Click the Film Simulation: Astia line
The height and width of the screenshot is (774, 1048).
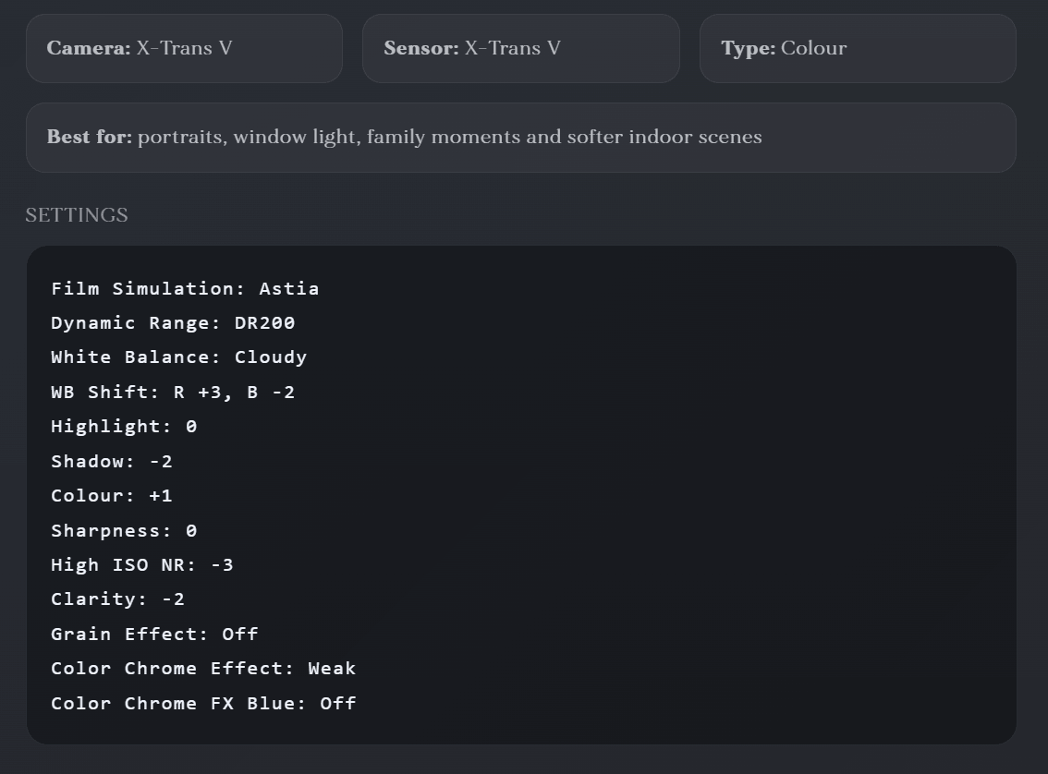click(x=185, y=288)
